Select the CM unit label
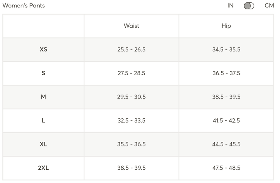This screenshot has width=280, height=183. pos(269,6)
